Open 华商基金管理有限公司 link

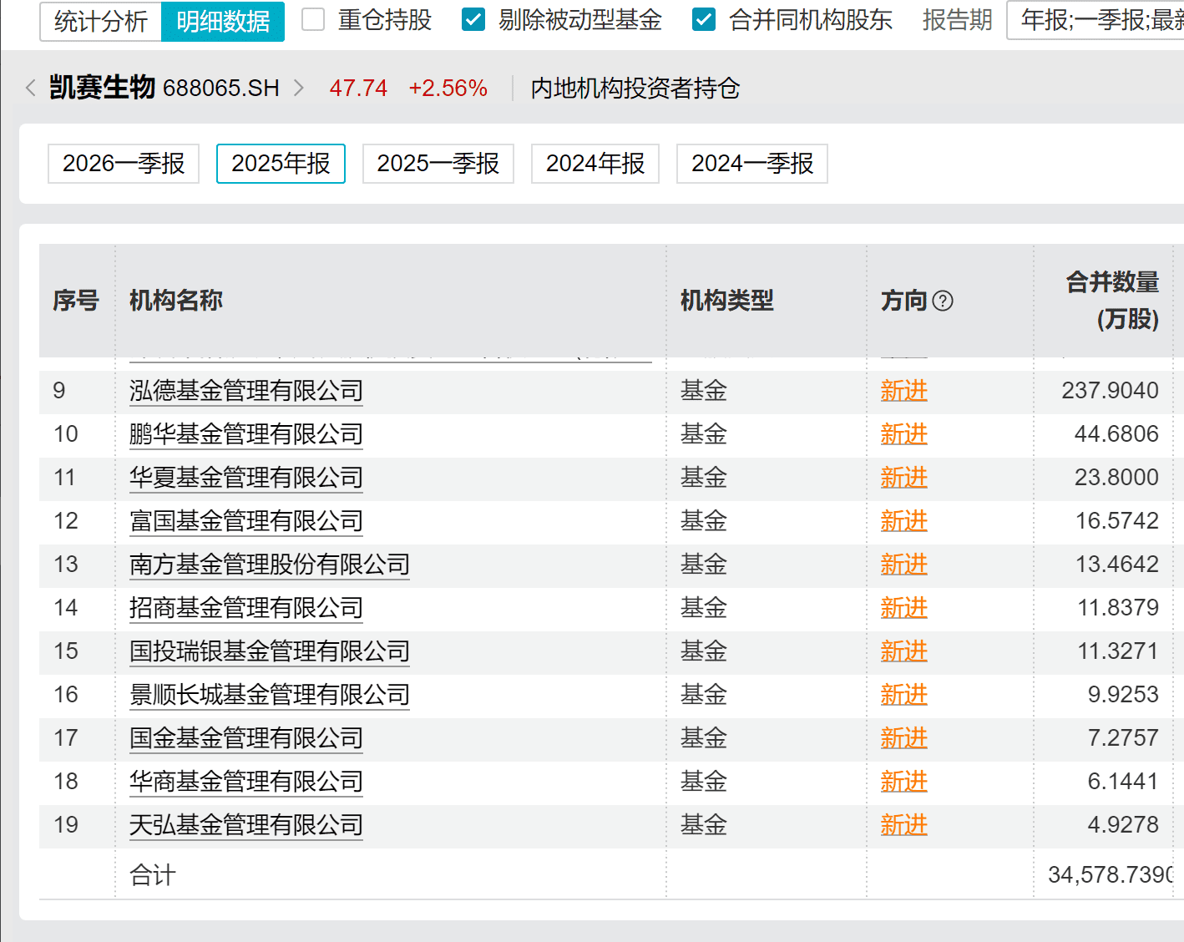coord(246,782)
